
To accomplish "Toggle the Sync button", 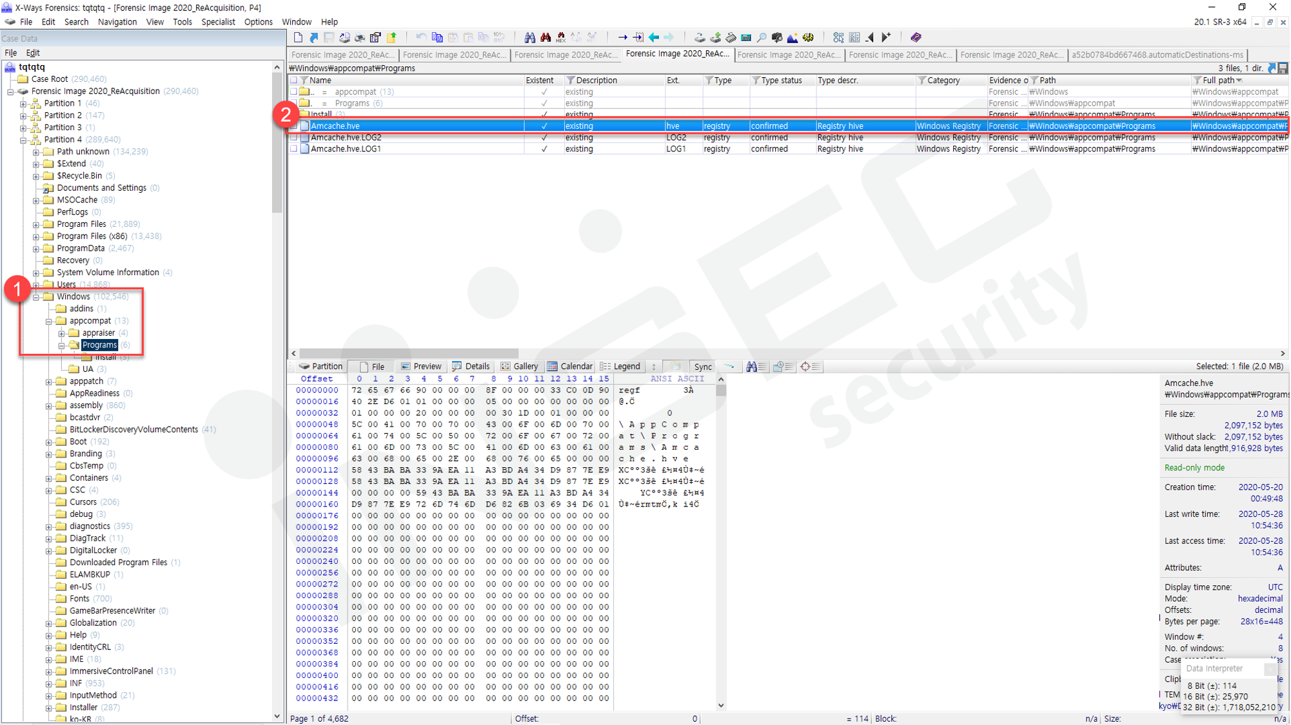I will (x=703, y=366).
